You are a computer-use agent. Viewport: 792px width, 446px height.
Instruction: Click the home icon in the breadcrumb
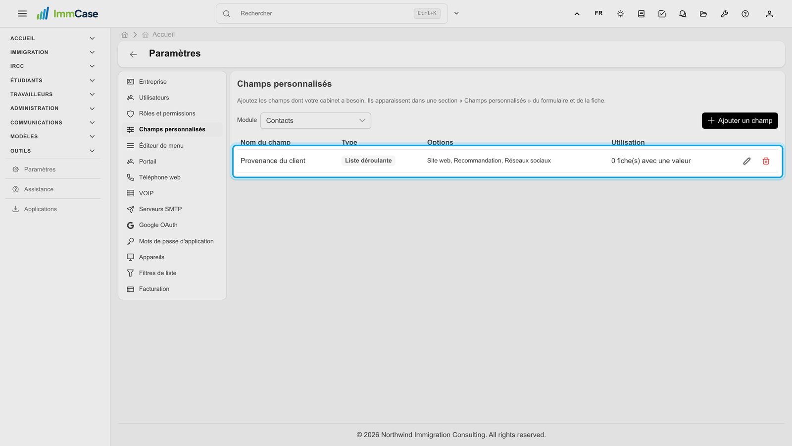[x=125, y=35]
